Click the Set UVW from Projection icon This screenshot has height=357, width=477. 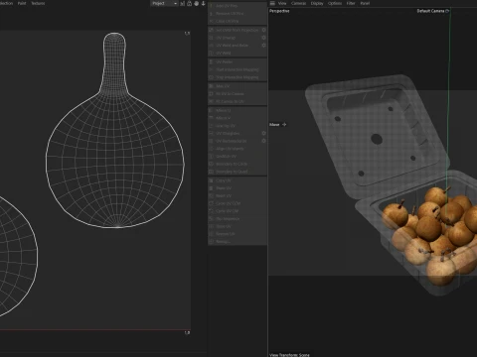coord(211,30)
